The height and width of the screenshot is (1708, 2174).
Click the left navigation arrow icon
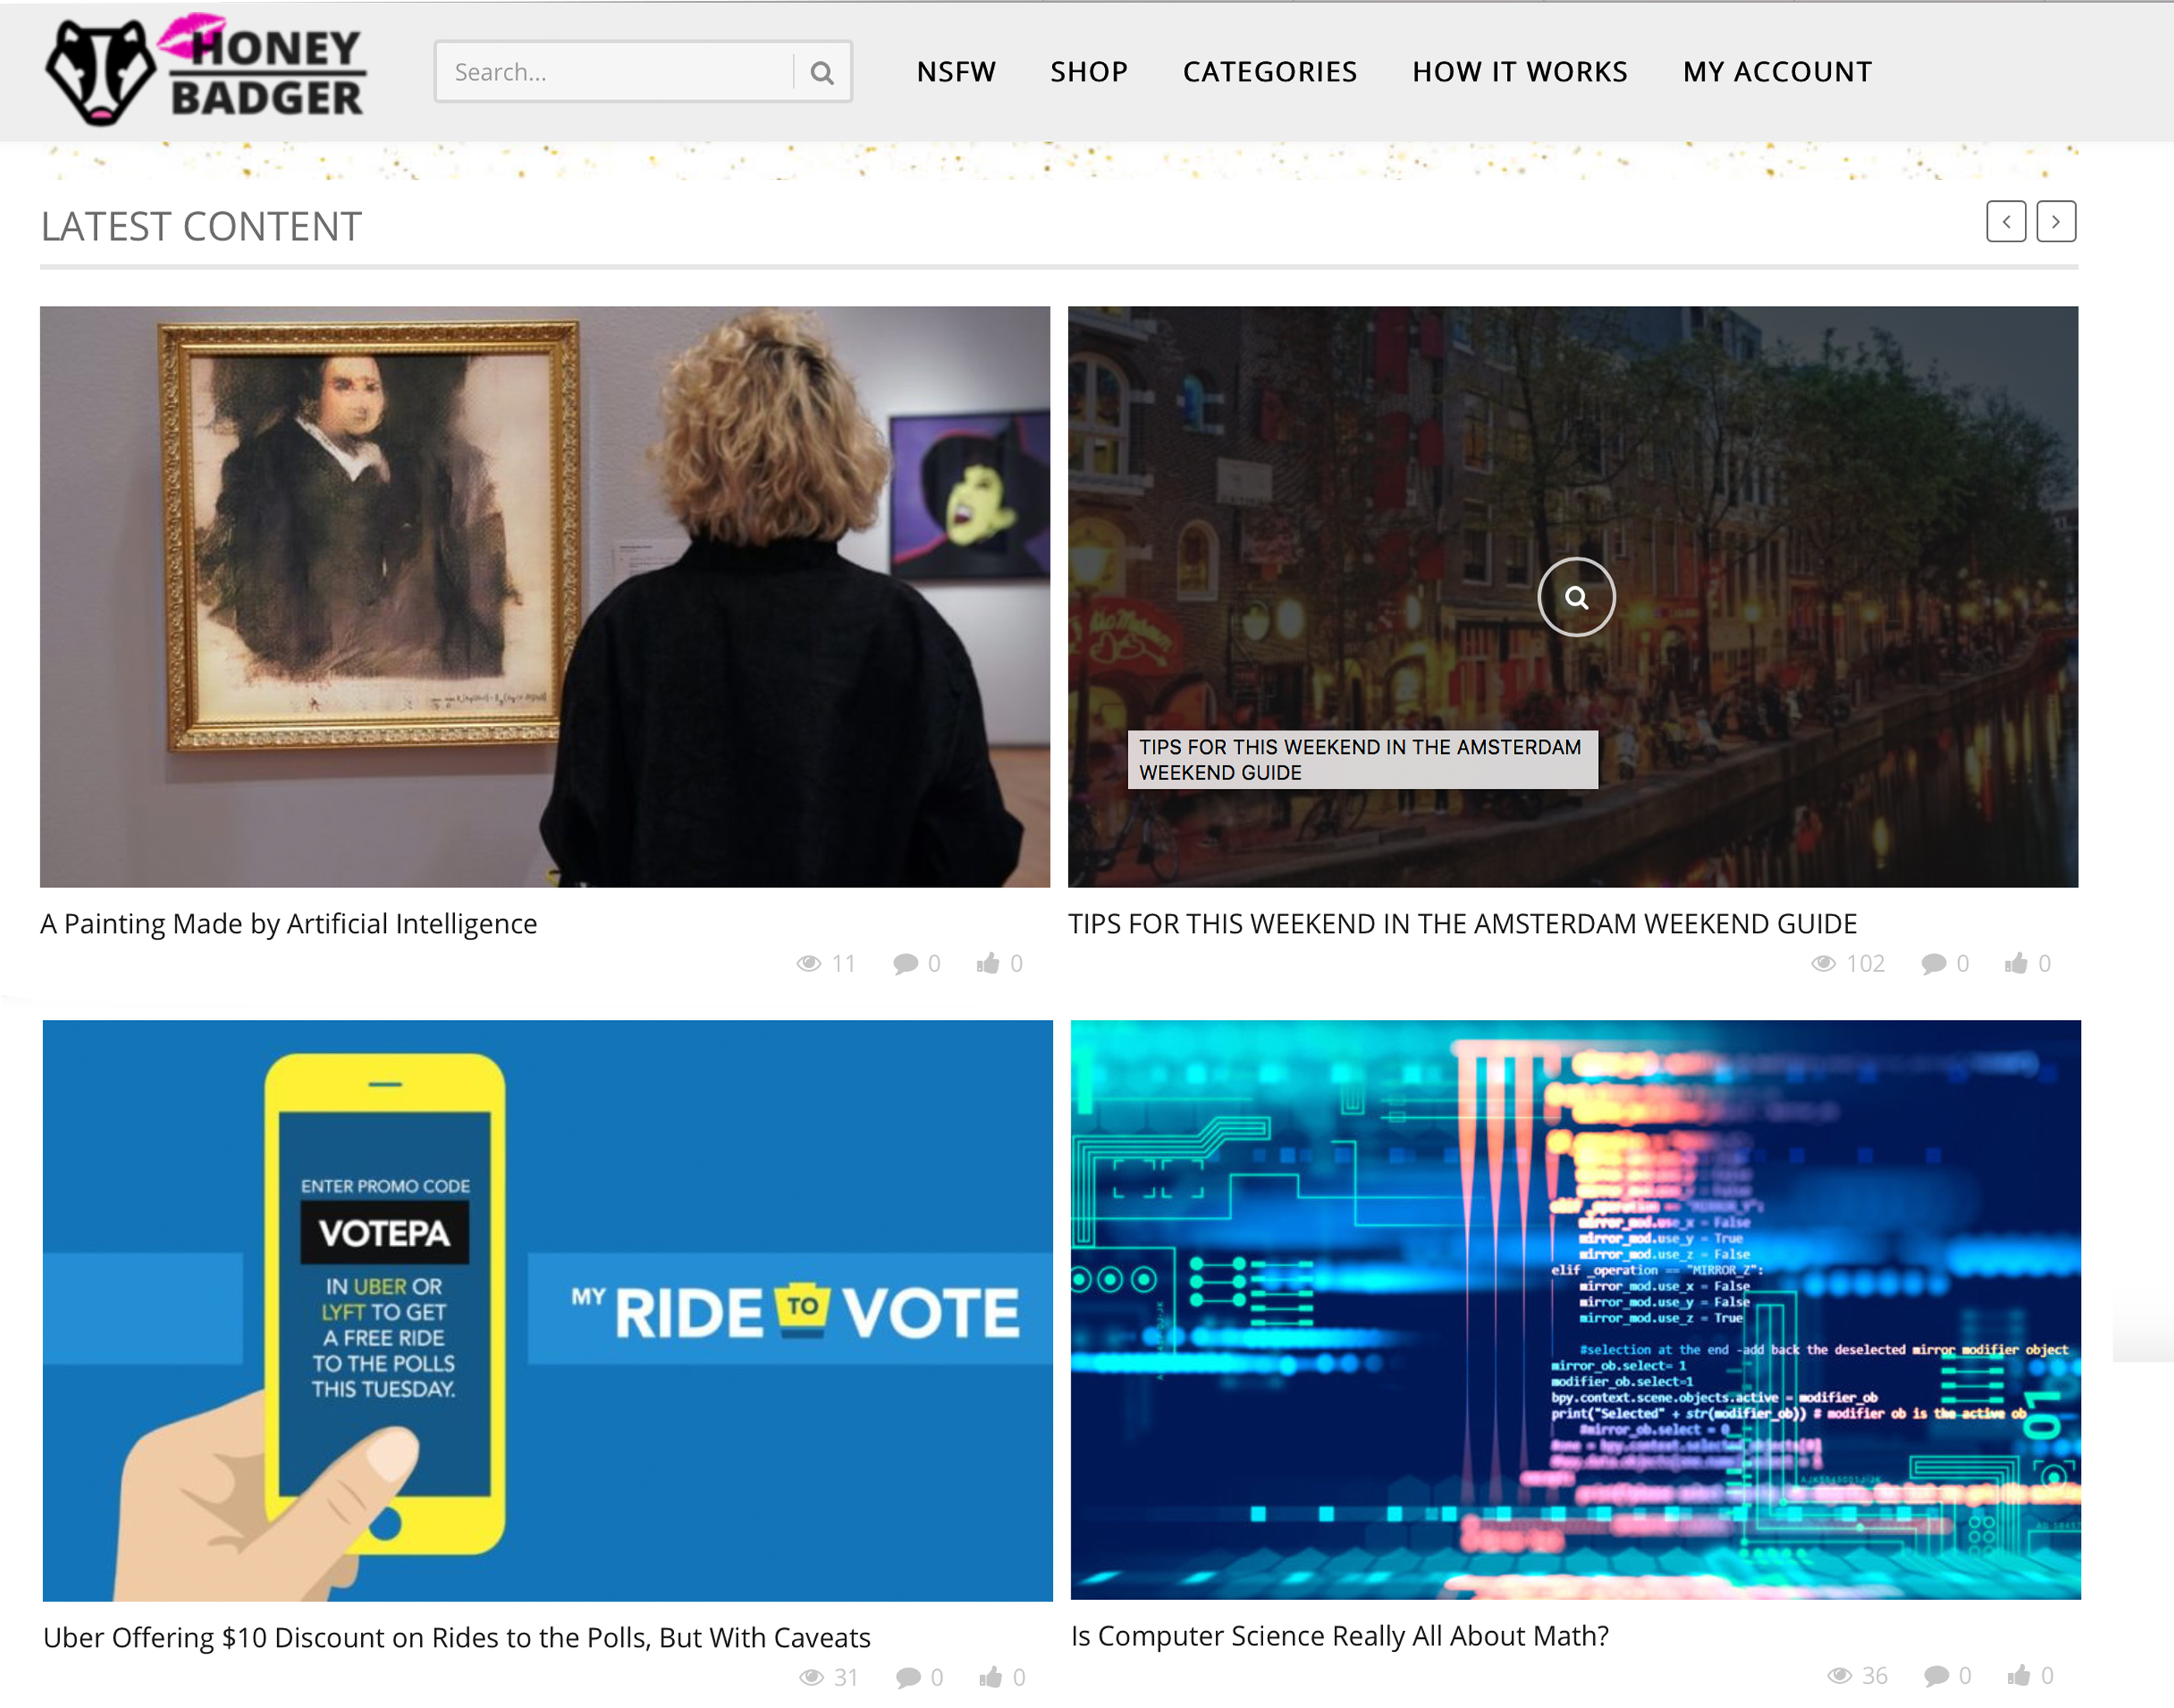(x=2006, y=222)
